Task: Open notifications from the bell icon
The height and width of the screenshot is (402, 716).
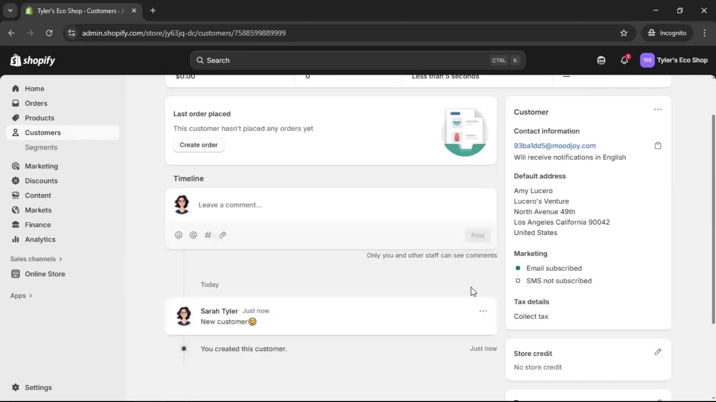Action: pyautogui.click(x=625, y=60)
